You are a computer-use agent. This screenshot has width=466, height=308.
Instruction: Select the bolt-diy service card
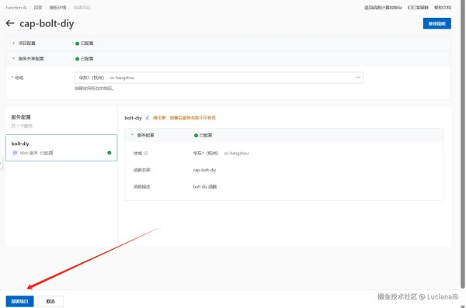click(x=61, y=148)
